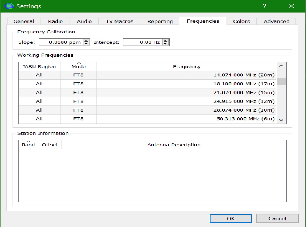Screen dimensions: 307x228
Task: Go to the Reporting tab
Action: (160, 21)
